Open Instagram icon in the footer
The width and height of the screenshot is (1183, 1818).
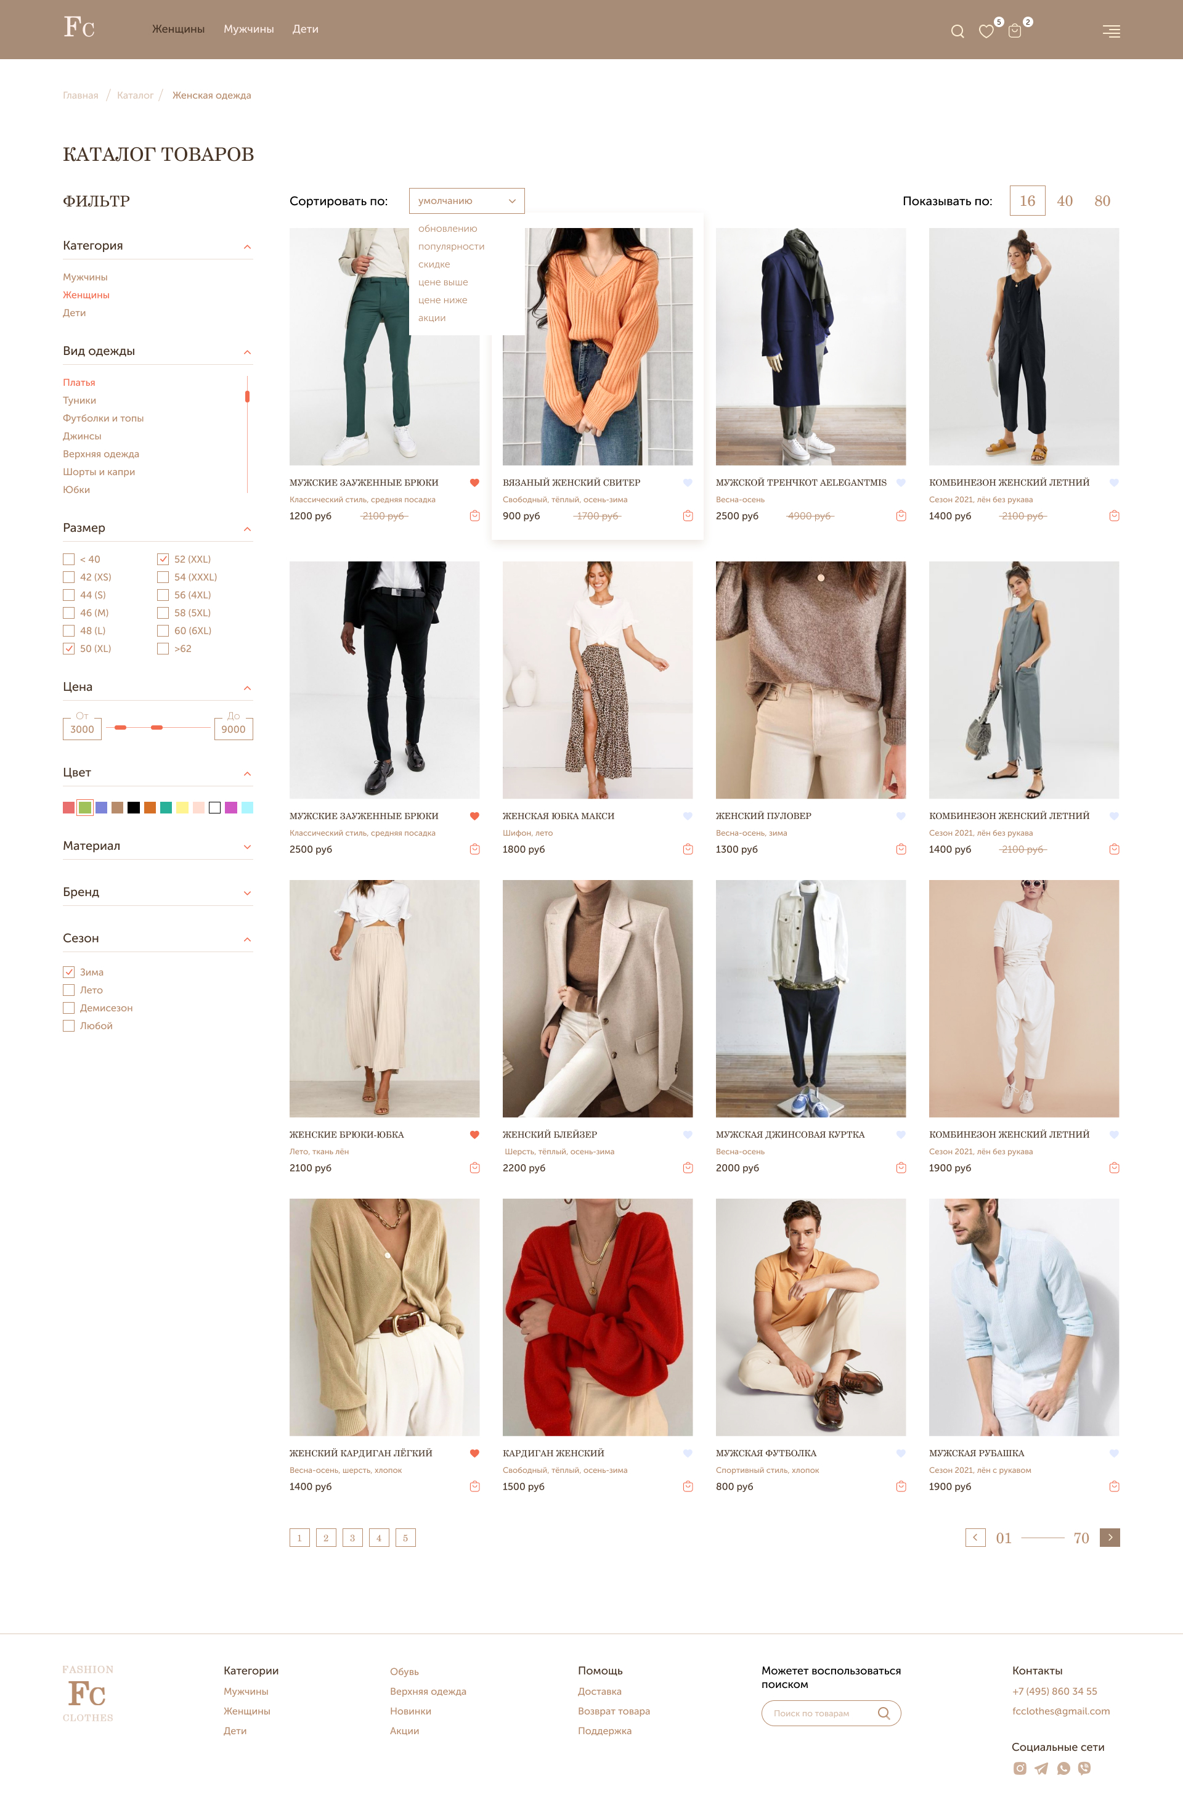(x=1020, y=1768)
